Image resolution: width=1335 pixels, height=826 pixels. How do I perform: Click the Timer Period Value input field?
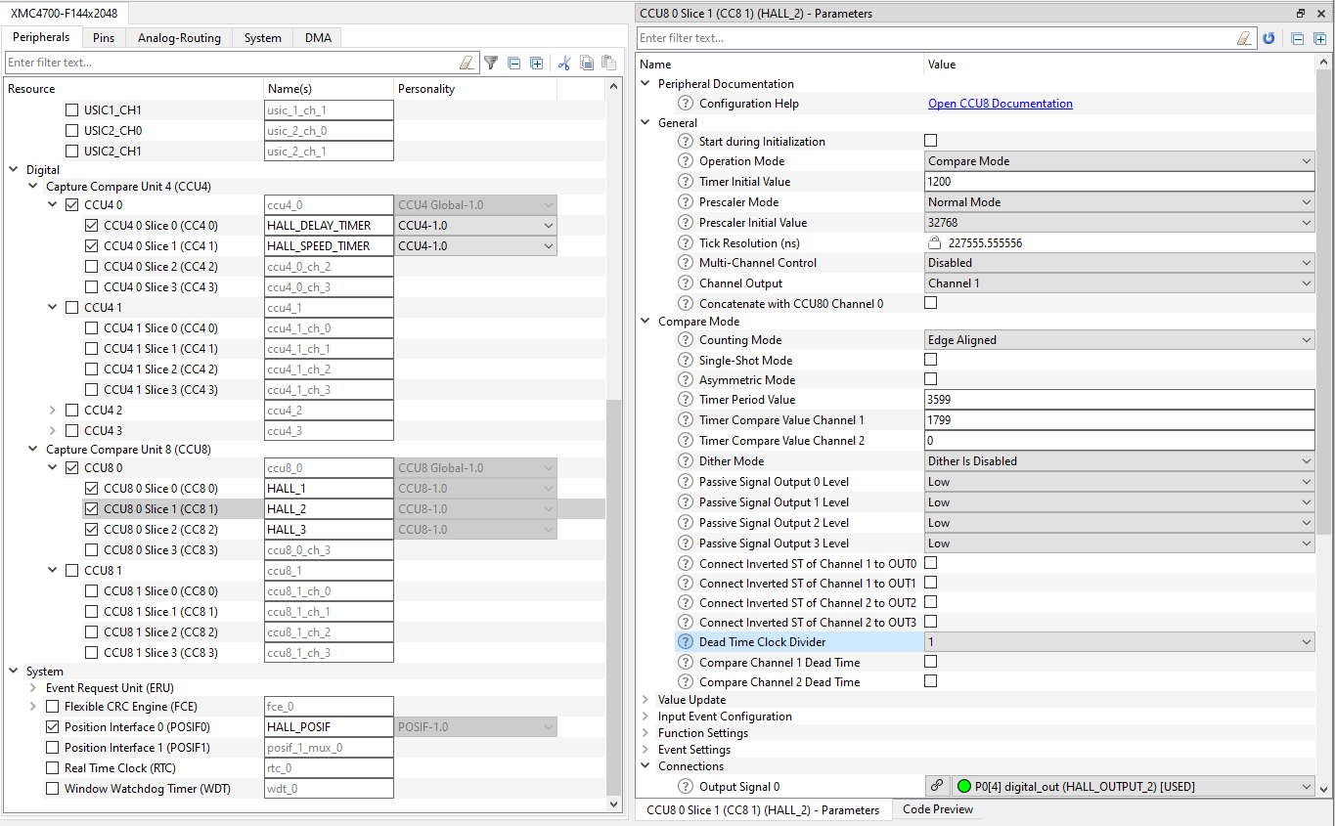point(1120,400)
